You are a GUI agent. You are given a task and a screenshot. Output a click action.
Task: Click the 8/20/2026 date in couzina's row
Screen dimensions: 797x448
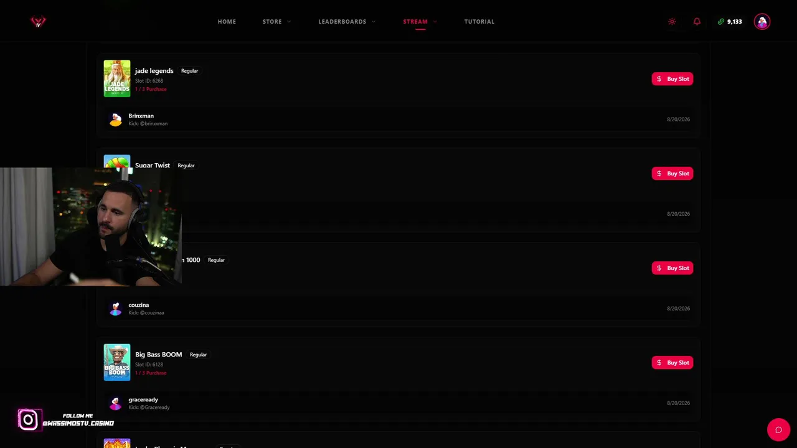point(679,309)
